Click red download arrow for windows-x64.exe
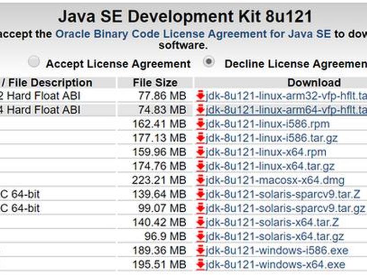The width and height of the screenshot is (367, 275). [200, 264]
